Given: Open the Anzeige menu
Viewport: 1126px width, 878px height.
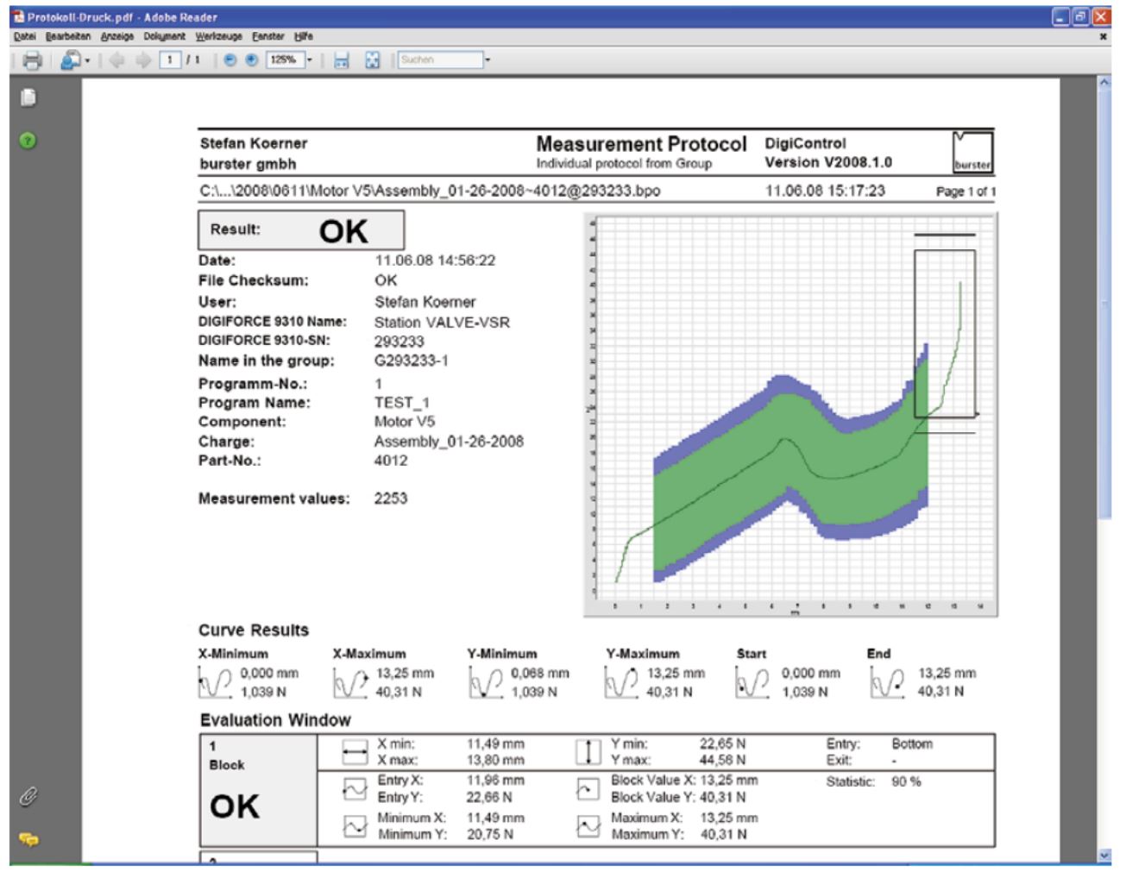Looking at the screenshot, I should click(x=116, y=37).
